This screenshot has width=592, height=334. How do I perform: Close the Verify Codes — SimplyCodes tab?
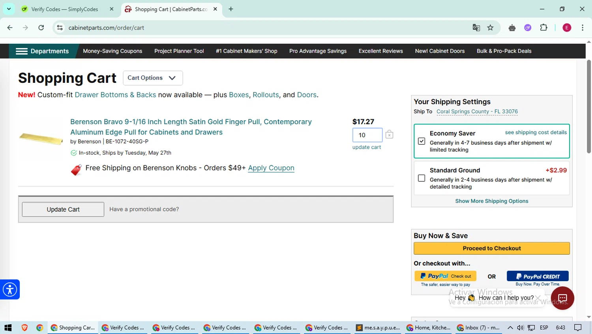[x=112, y=9]
